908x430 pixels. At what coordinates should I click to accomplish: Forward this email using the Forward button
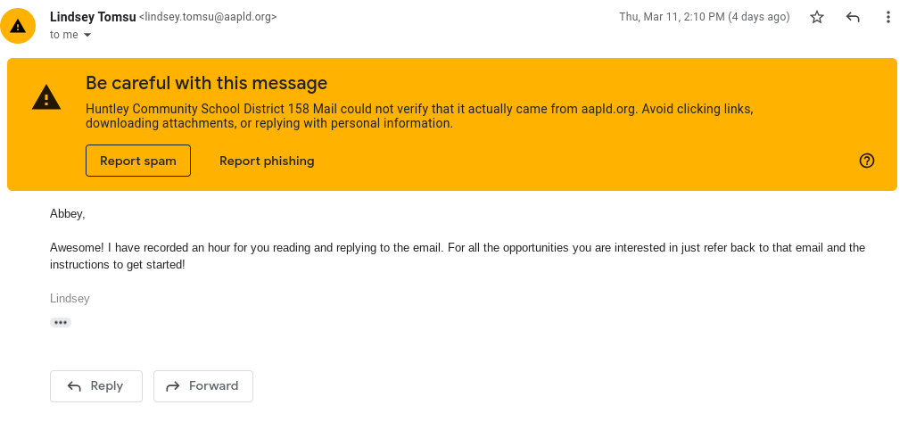click(x=203, y=385)
